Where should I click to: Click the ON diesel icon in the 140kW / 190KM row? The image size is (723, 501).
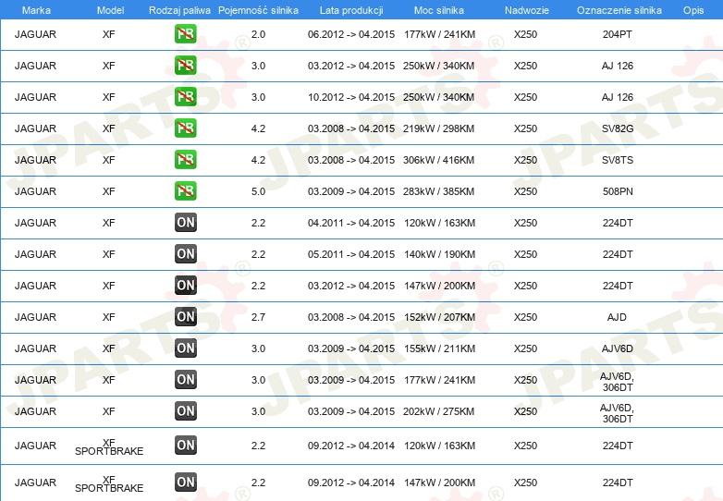click(185, 253)
